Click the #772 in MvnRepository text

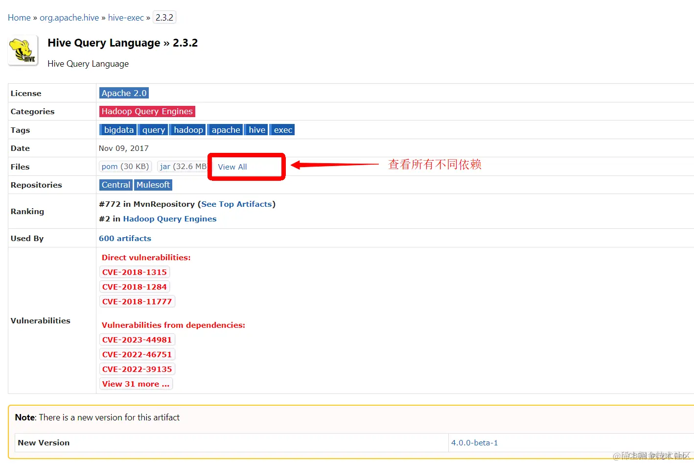click(147, 204)
